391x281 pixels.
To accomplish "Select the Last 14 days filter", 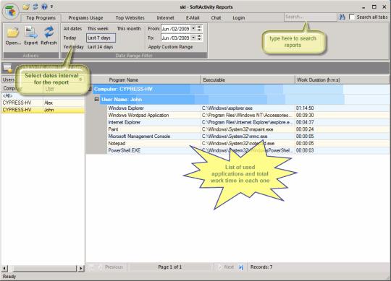I will 100,47.
